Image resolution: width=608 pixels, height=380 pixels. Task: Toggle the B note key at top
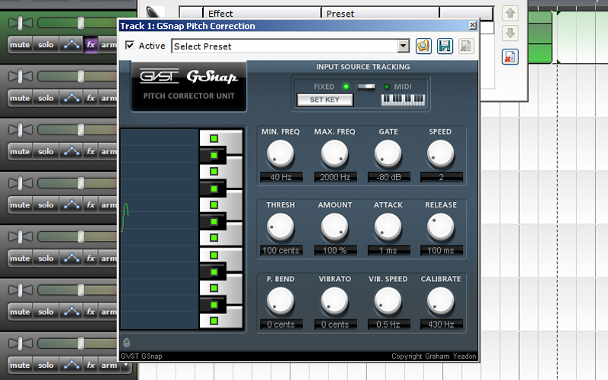214,138
